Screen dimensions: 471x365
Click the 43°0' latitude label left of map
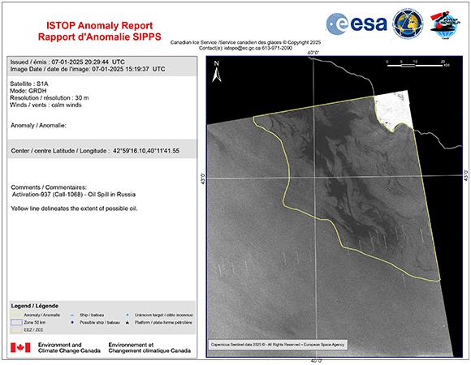[x=203, y=178]
